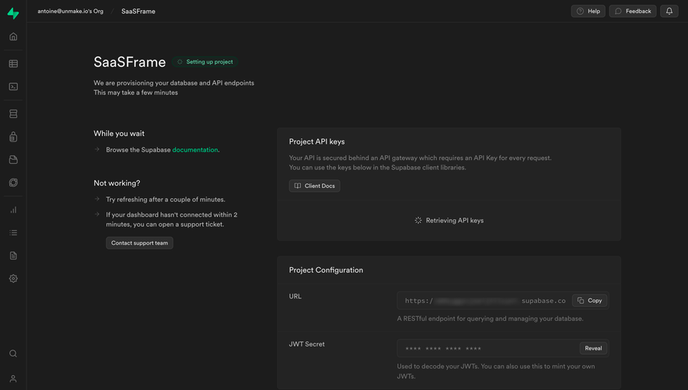This screenshot has width=688, height=390.
Task: Copy the project URL
Action: (590, 301)
